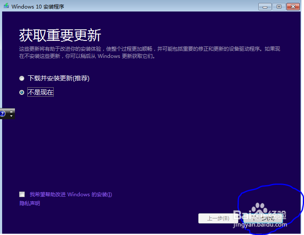Maximize the Windows 10 安装程序 window

pyautogui.click(x=279, y=7)
